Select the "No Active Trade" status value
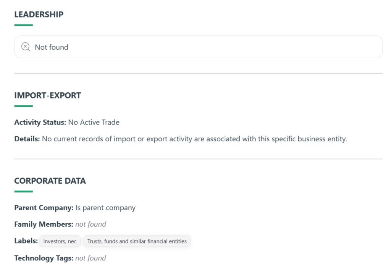 (94, 123)
